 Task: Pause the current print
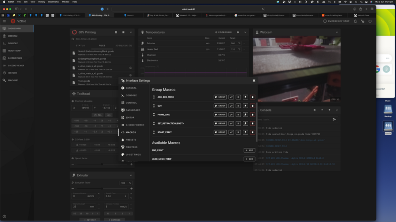tap(116, 32)
